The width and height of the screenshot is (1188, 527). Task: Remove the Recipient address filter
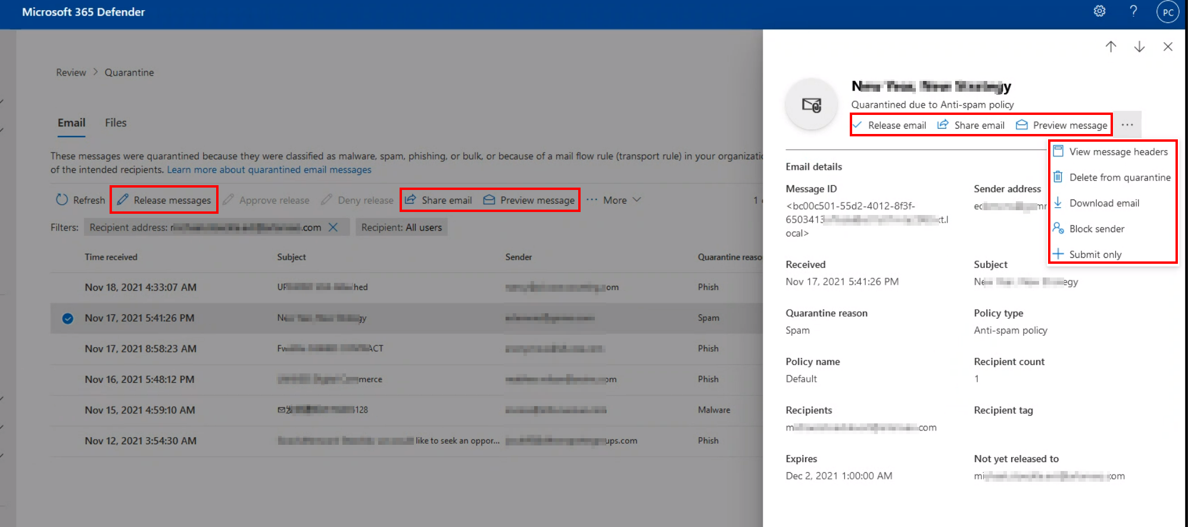[333, 227]
